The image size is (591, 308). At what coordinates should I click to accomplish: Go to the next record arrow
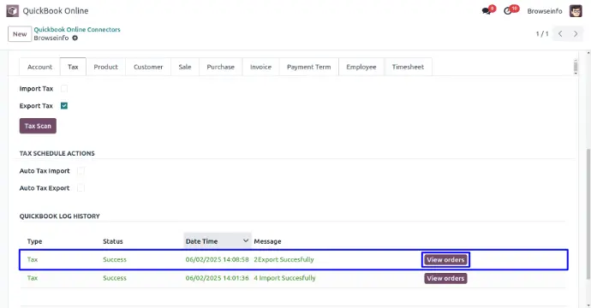tap(576, 34)
